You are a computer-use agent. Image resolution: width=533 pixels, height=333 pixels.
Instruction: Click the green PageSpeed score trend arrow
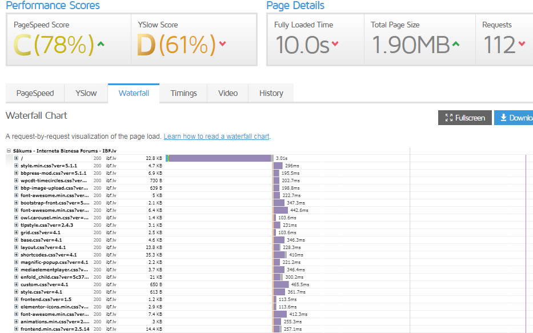pyautogui.click(x=101, y=45)
